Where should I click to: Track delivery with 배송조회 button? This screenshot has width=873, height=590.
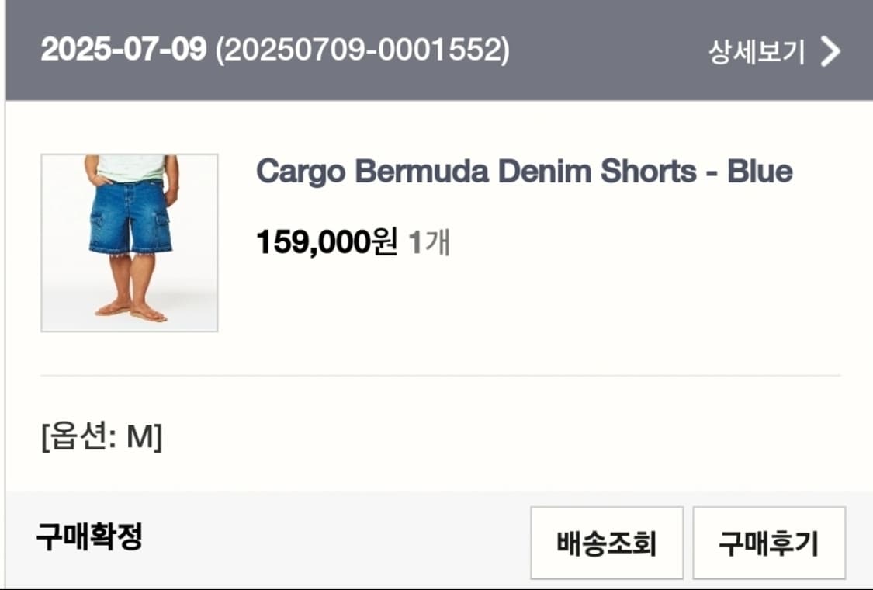[607, 543]
